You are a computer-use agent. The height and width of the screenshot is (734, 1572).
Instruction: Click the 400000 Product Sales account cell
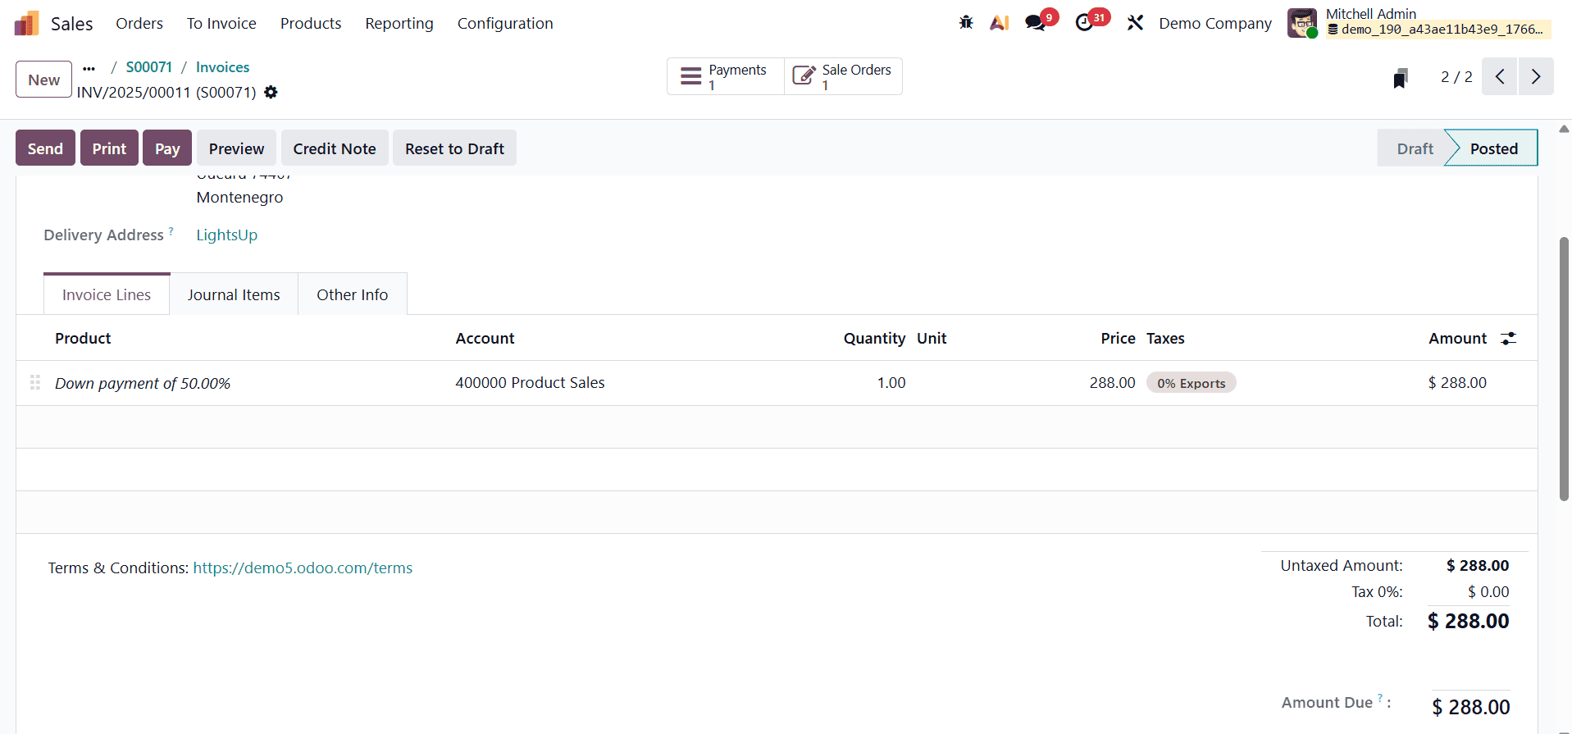(x=530, y=383)
